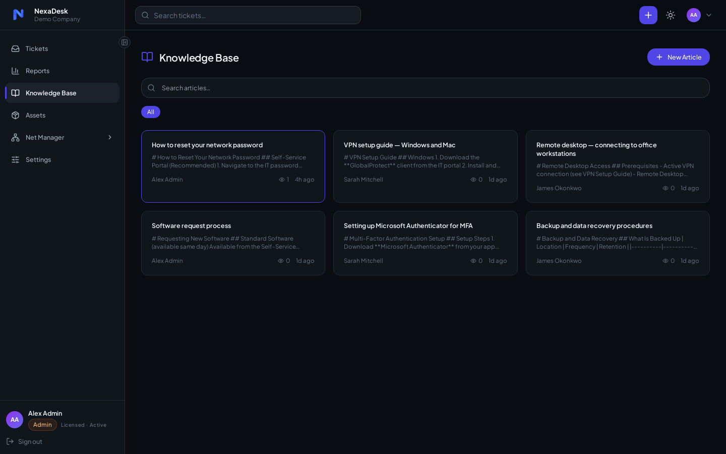The image size is (726, 454).
Task: Click 'James Okonkwo' author on Remote desktop card
Action: click(x=559, y=188)
